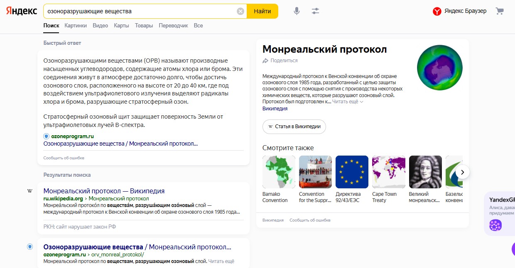Select the Поиск tab
515x268 pixels.
coord(51,26)
